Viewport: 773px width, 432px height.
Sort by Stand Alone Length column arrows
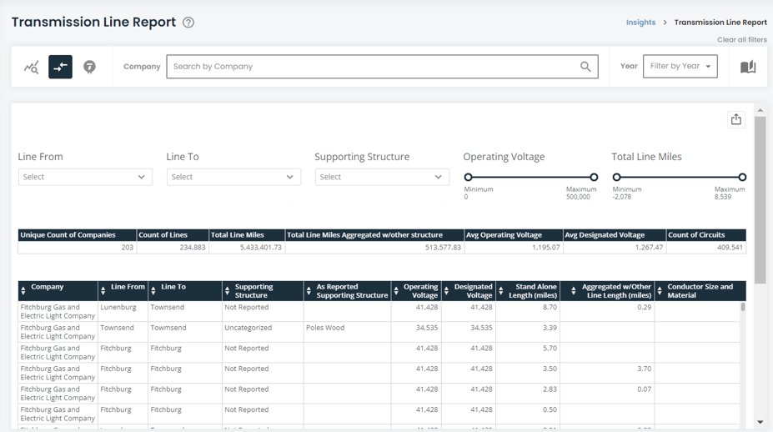[501, 291]
